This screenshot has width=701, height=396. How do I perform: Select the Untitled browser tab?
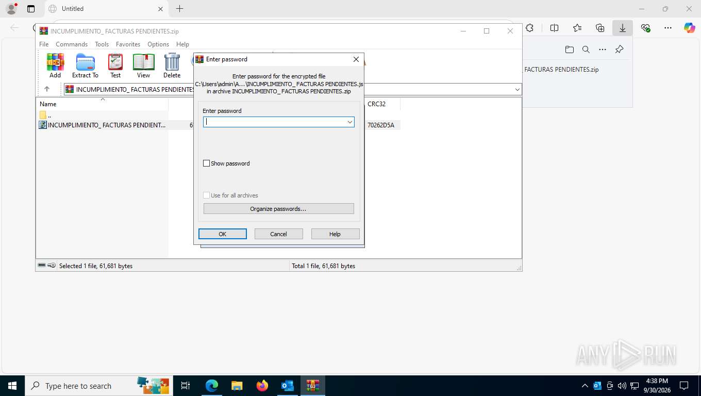(106, 9)
